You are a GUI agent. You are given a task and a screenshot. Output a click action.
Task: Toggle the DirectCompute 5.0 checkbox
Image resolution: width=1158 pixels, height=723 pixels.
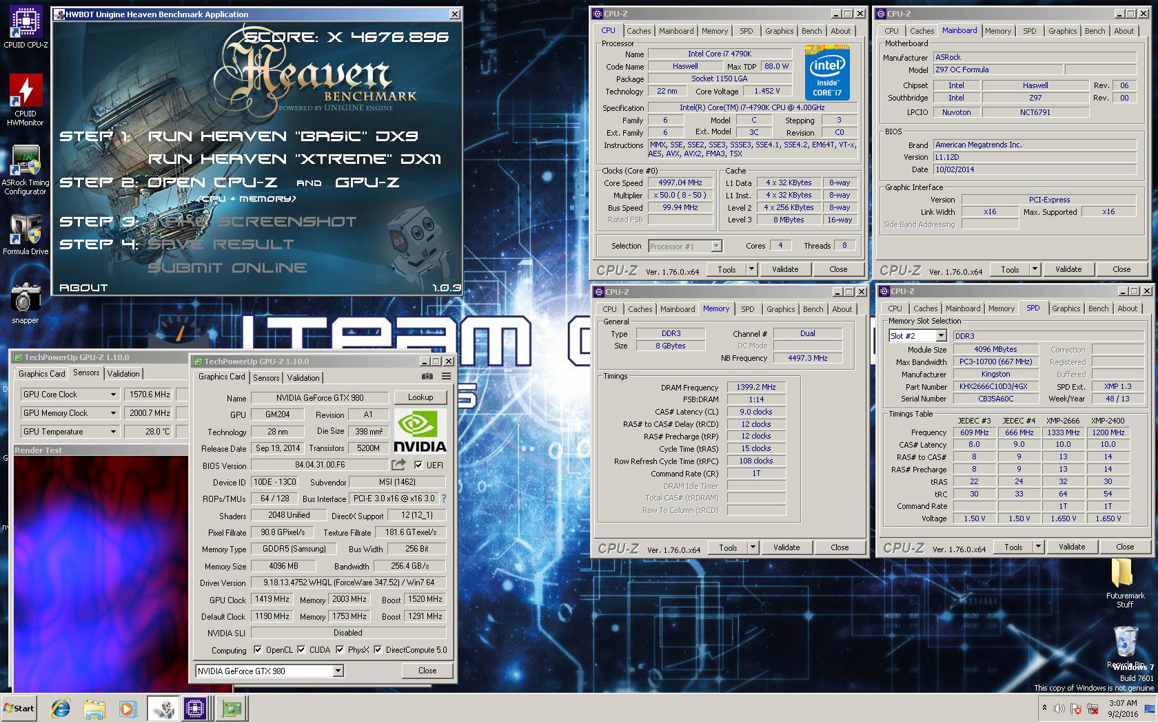point(378,649)
